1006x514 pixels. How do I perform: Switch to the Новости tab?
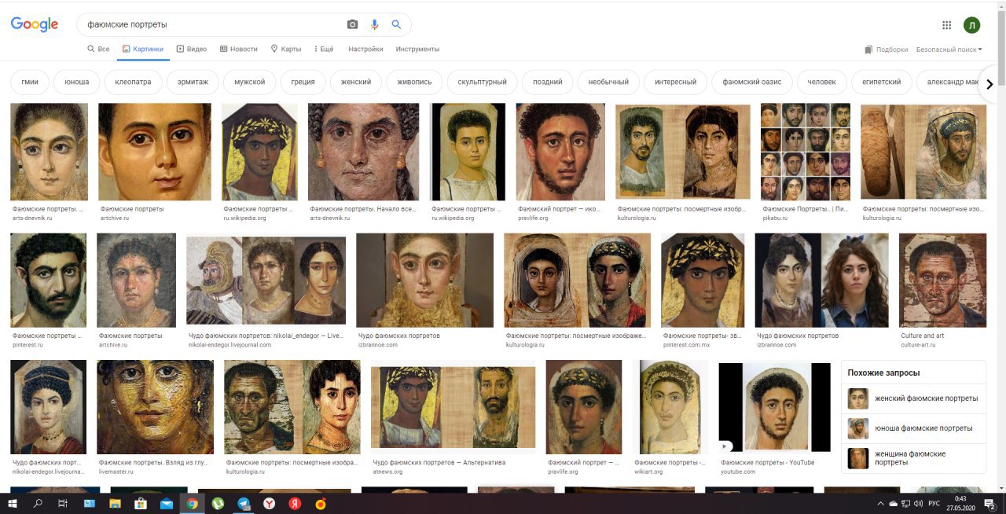239,49
